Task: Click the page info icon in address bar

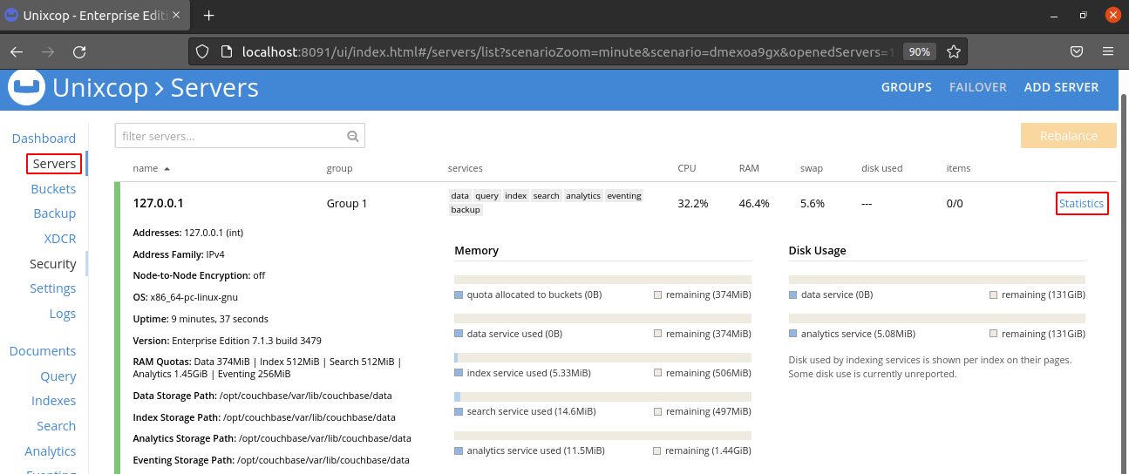Action: [225, 51]
